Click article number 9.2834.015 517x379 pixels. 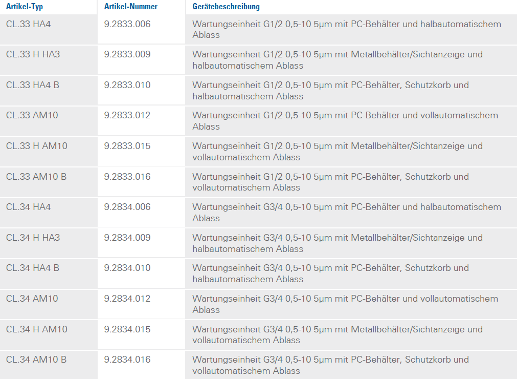click(x=127, y=329)
